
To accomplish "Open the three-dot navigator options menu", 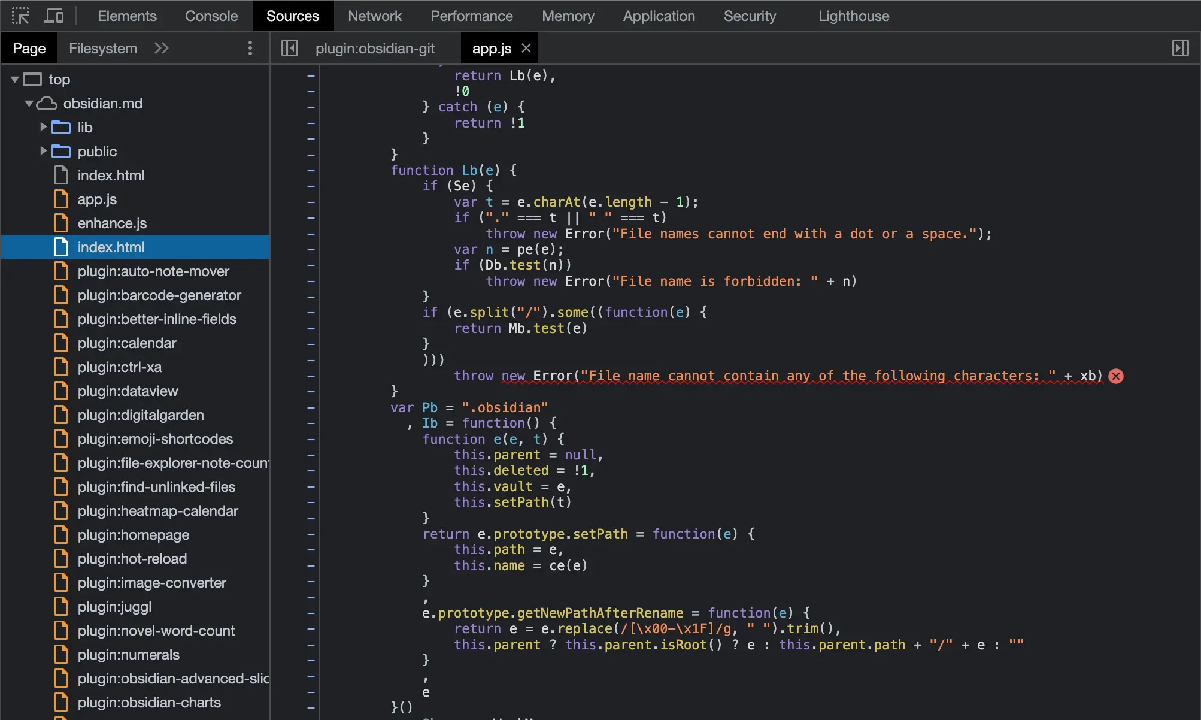I will click(x=250, y=48).
